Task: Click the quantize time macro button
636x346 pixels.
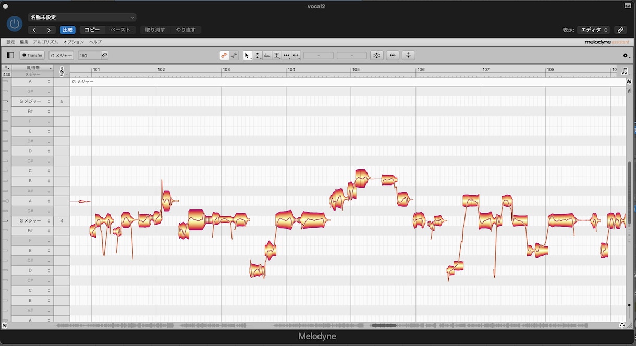Action: [x=393, y=55]
